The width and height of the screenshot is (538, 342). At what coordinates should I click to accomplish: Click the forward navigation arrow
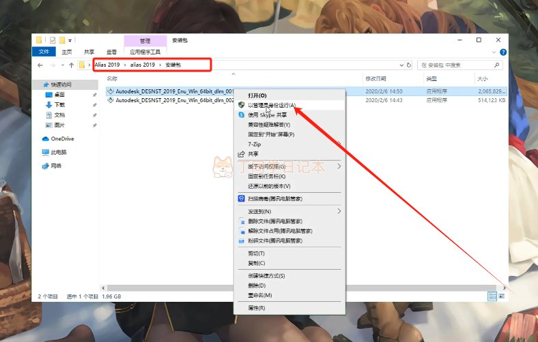(x=53, y=65)
